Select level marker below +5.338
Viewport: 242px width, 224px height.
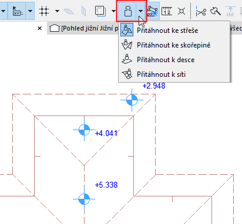pos(84,199)
